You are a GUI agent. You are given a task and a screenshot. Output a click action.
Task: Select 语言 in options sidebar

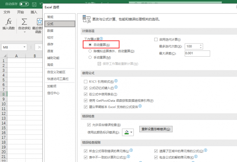pyautogui.click(x=60, y=51)
